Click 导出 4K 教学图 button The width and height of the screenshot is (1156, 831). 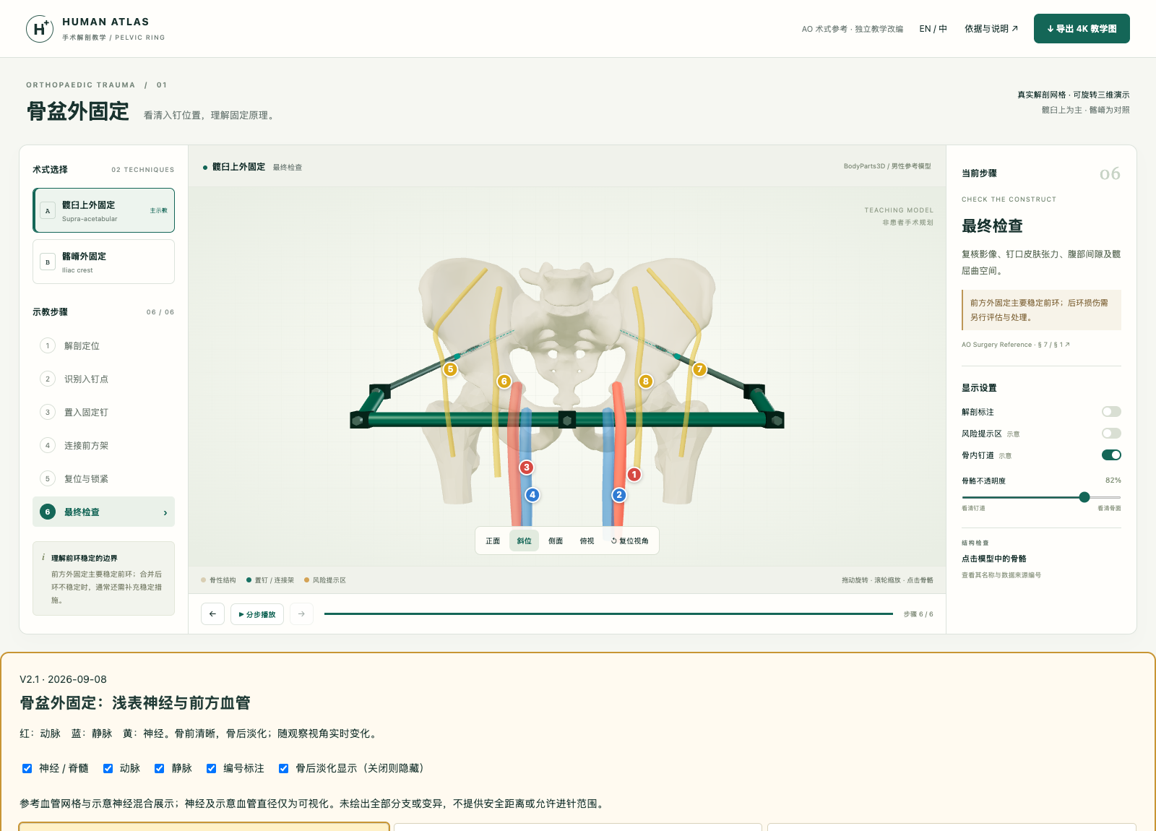pos(1082,29)
